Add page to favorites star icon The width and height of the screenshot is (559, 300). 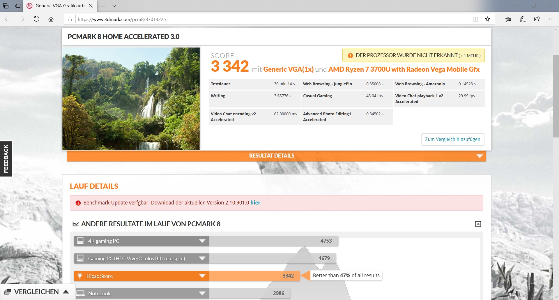coord(487,19)
